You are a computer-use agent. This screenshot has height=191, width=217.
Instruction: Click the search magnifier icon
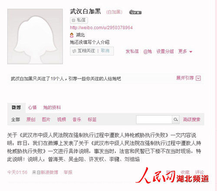click(x=176, y=119)
